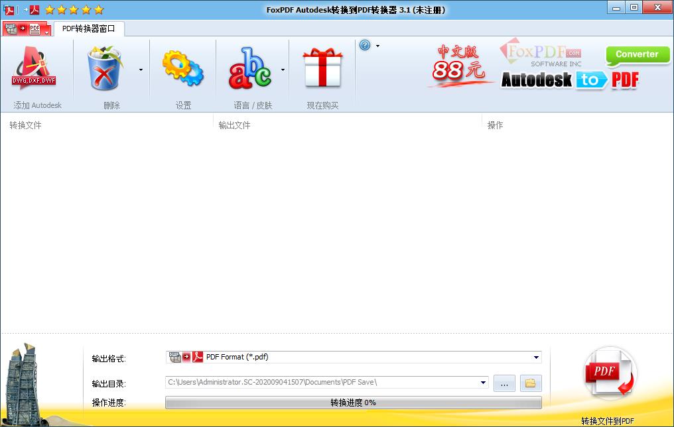The image size is (674, 427).
Task: Expand the output directory path dropdown
Action: (483, 383)
